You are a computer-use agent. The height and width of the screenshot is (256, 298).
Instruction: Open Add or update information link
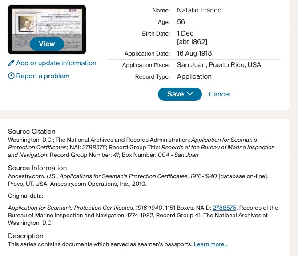[56, 63]
